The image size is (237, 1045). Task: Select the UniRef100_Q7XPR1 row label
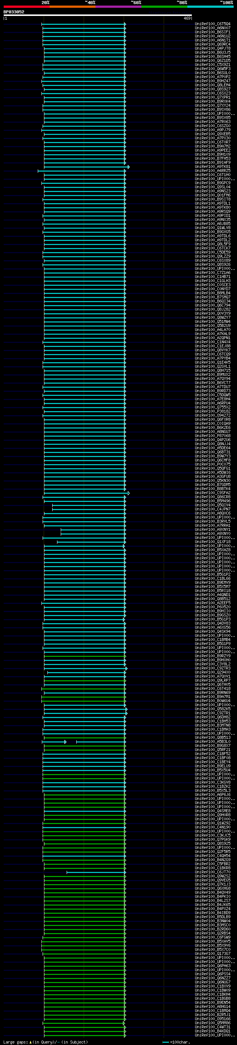213,97
